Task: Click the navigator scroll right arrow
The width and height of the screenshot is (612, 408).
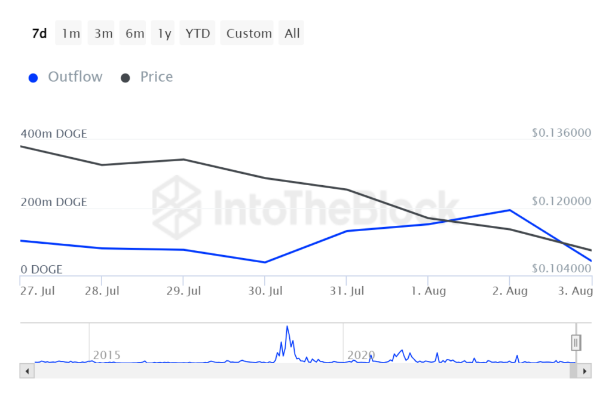Action: click(x=585, y=371)
